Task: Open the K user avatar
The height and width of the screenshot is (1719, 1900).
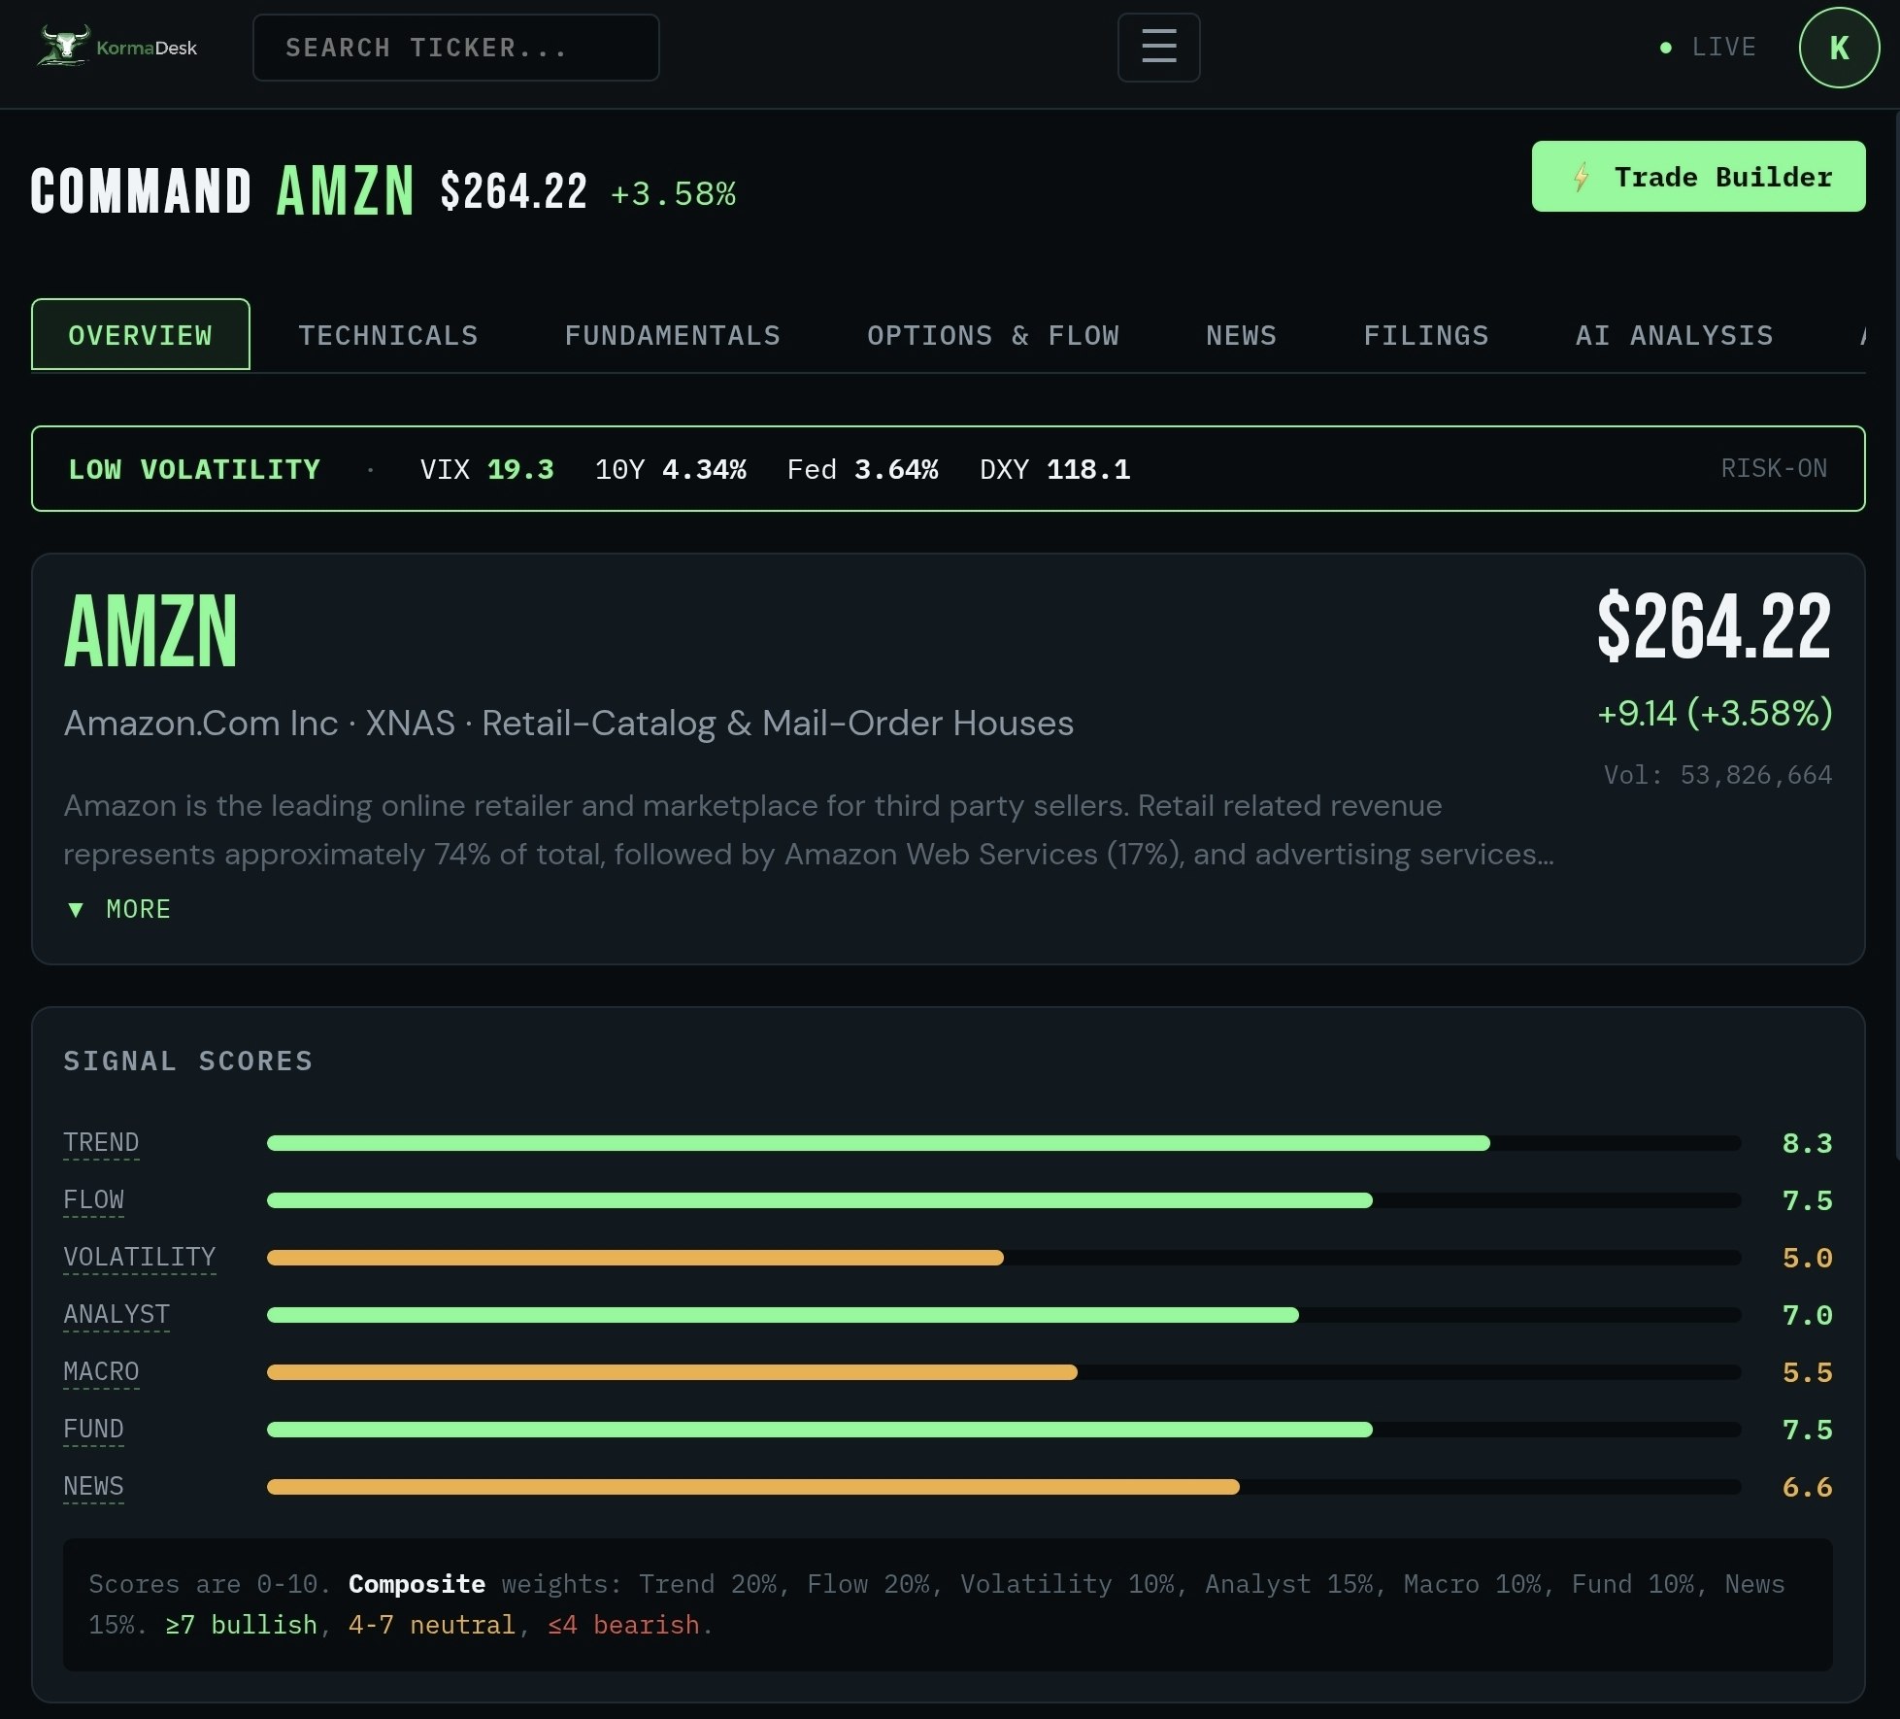Action: click(1839, 48)
